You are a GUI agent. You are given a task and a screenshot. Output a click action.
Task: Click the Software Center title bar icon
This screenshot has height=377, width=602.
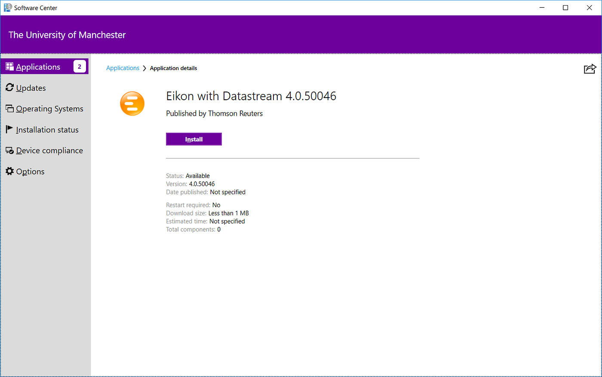point(8,8)
